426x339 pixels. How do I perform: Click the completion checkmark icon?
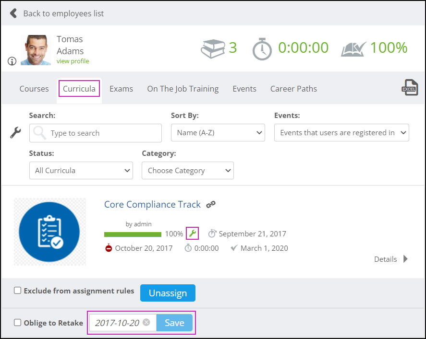[x=234, y=247]
